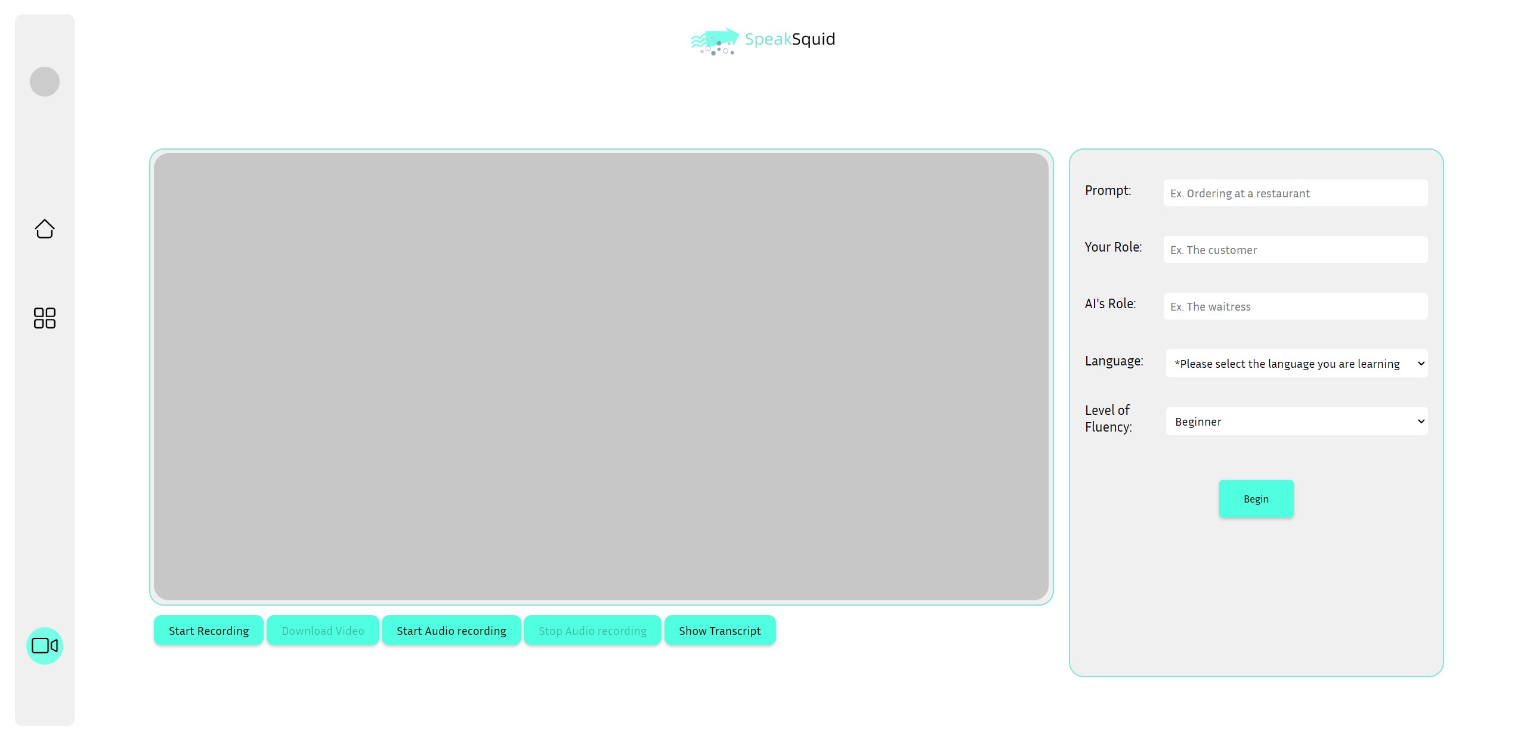Viewport: 1527px width, 741px height.
Task: Start Audio recording
Action: pos(451,631)
